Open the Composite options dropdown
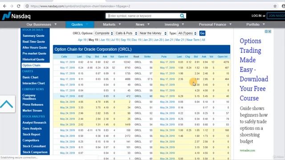The image size is (285, 160). tap(104, 33)
